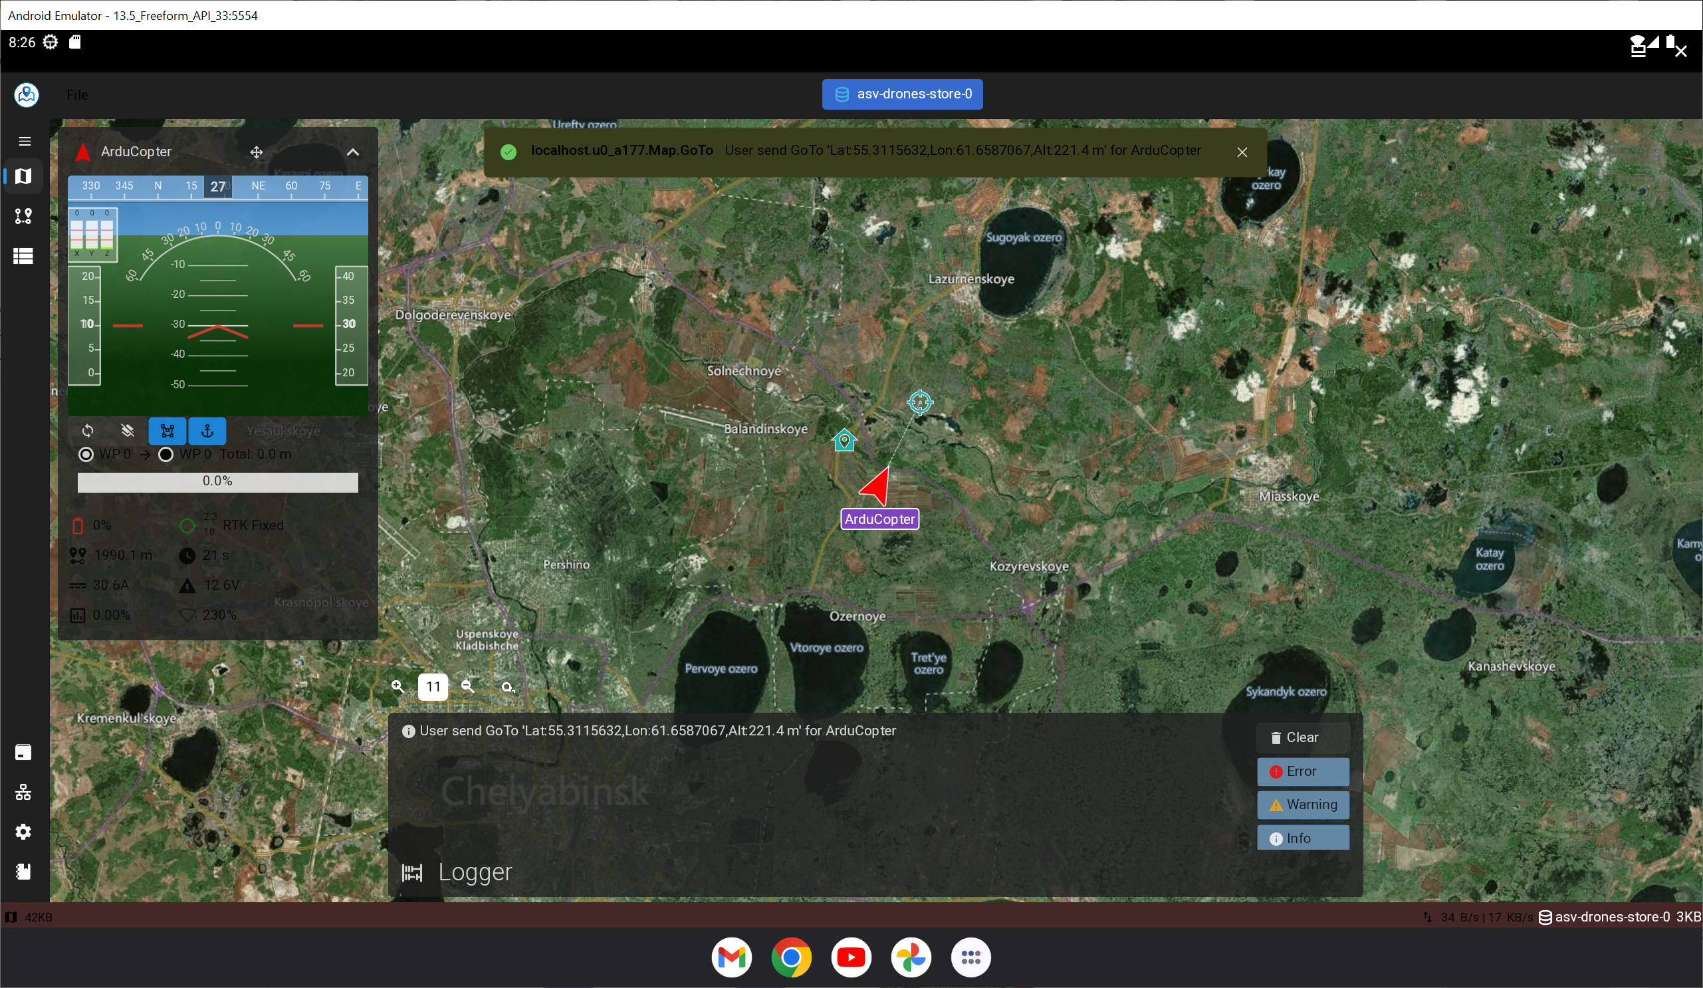Collapse the ArduCopter widget with chevron
Viewport: 1703px width, 988px height.
[353, 152]
